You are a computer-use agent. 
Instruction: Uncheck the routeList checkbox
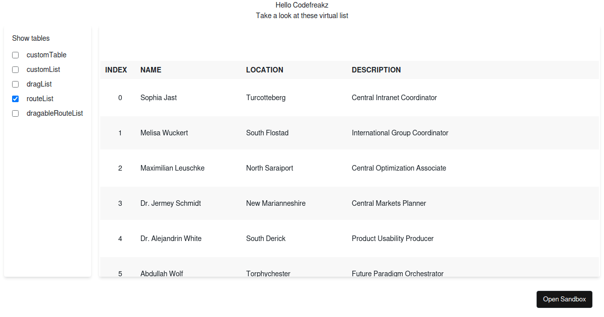tap(15, 99)
